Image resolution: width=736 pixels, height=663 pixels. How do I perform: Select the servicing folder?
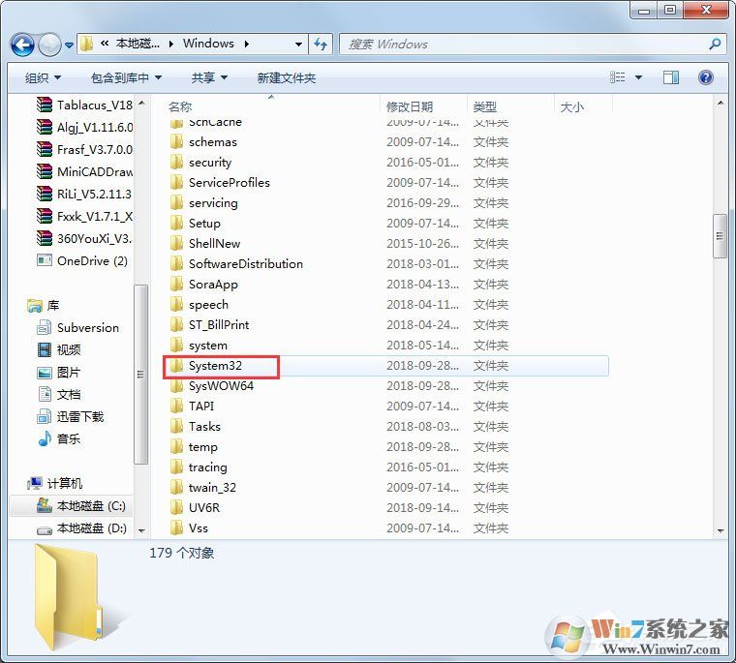pos(203,202)
